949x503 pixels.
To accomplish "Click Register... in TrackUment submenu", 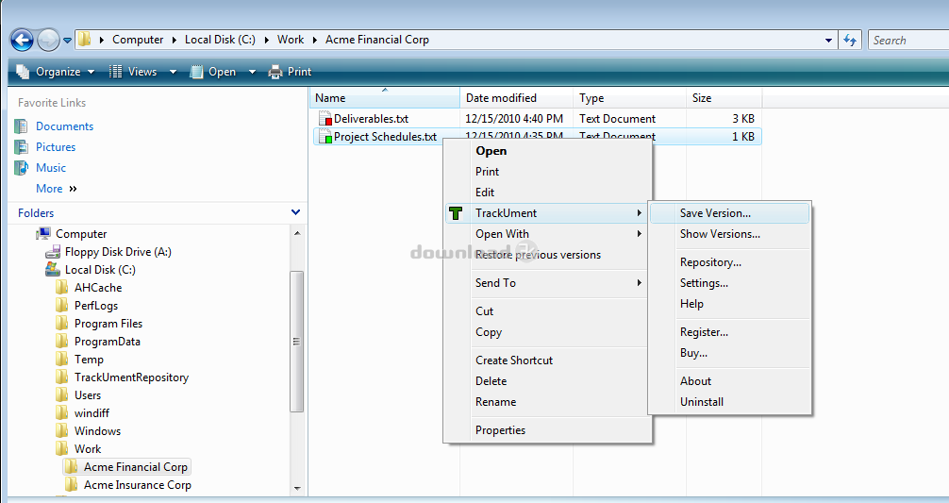I will pyautogui.click(x=704, y=331).
